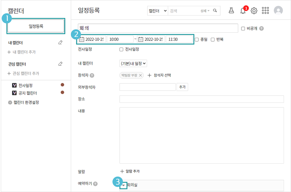
Task: Open the gear settings icon in header
Action: (x=254, y=10)
